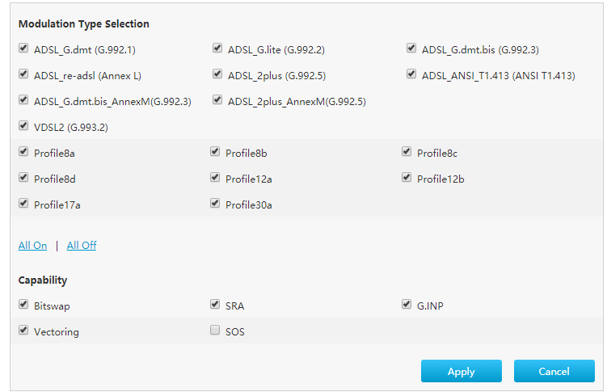Image resolution: width=607 pixels, height=392 pixels.
Task: Apply the modulation settings
Action: click(461, 371)
